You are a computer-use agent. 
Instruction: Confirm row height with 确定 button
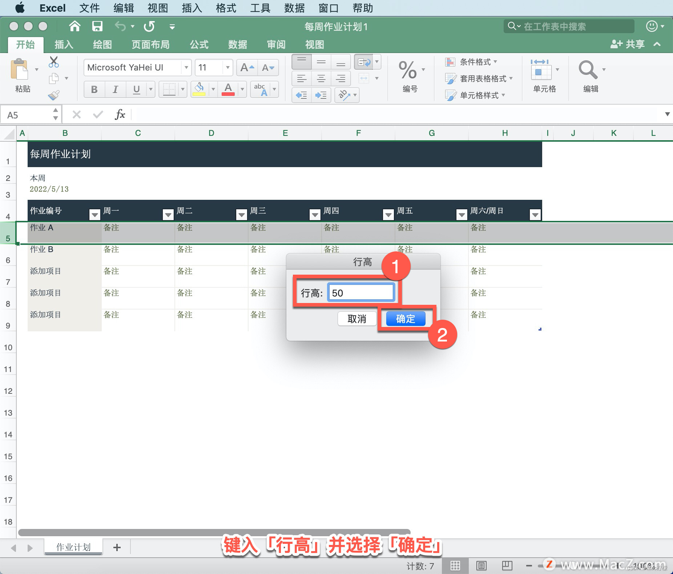point(406,319)
